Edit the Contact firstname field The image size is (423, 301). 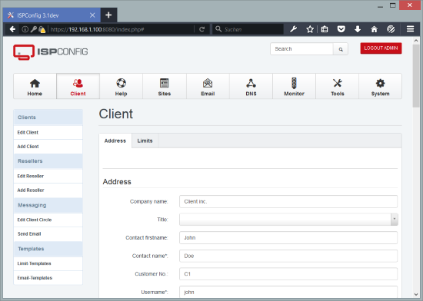tap(288, 238)
